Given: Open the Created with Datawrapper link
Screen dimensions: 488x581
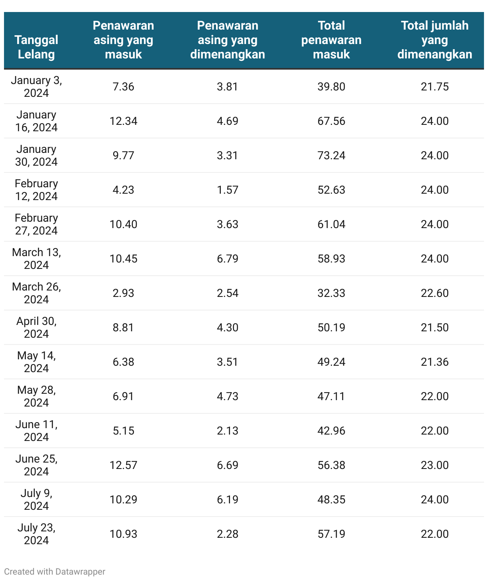Looking at the screenshot, I should pos(55,572).
